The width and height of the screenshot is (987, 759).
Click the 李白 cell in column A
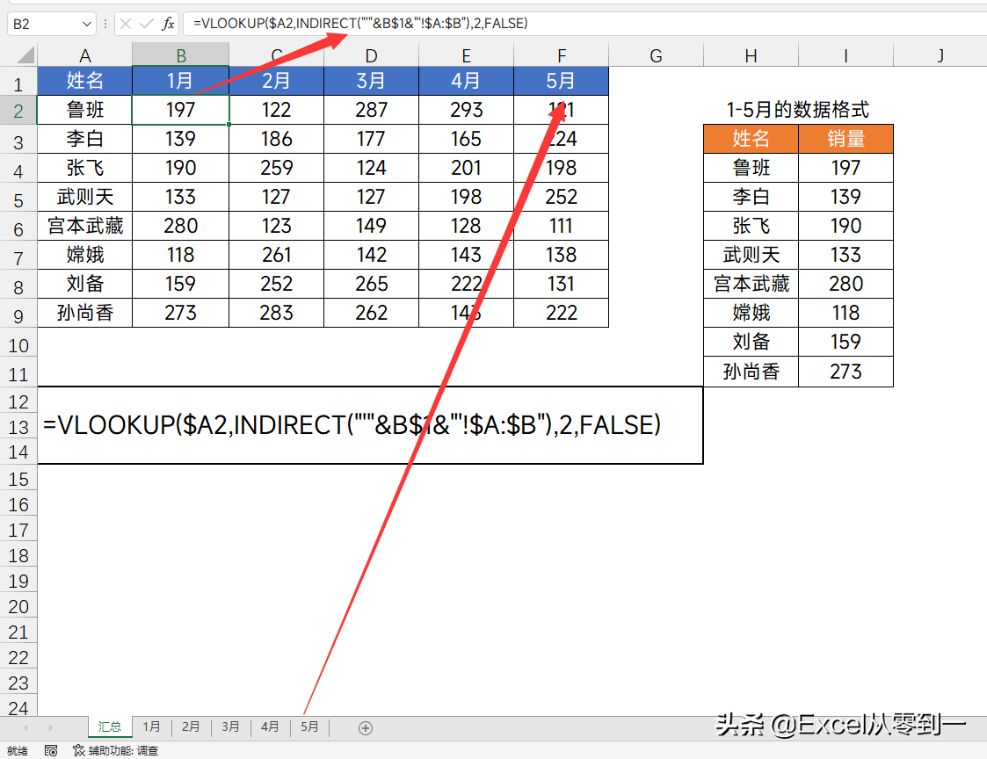[85, 139]
